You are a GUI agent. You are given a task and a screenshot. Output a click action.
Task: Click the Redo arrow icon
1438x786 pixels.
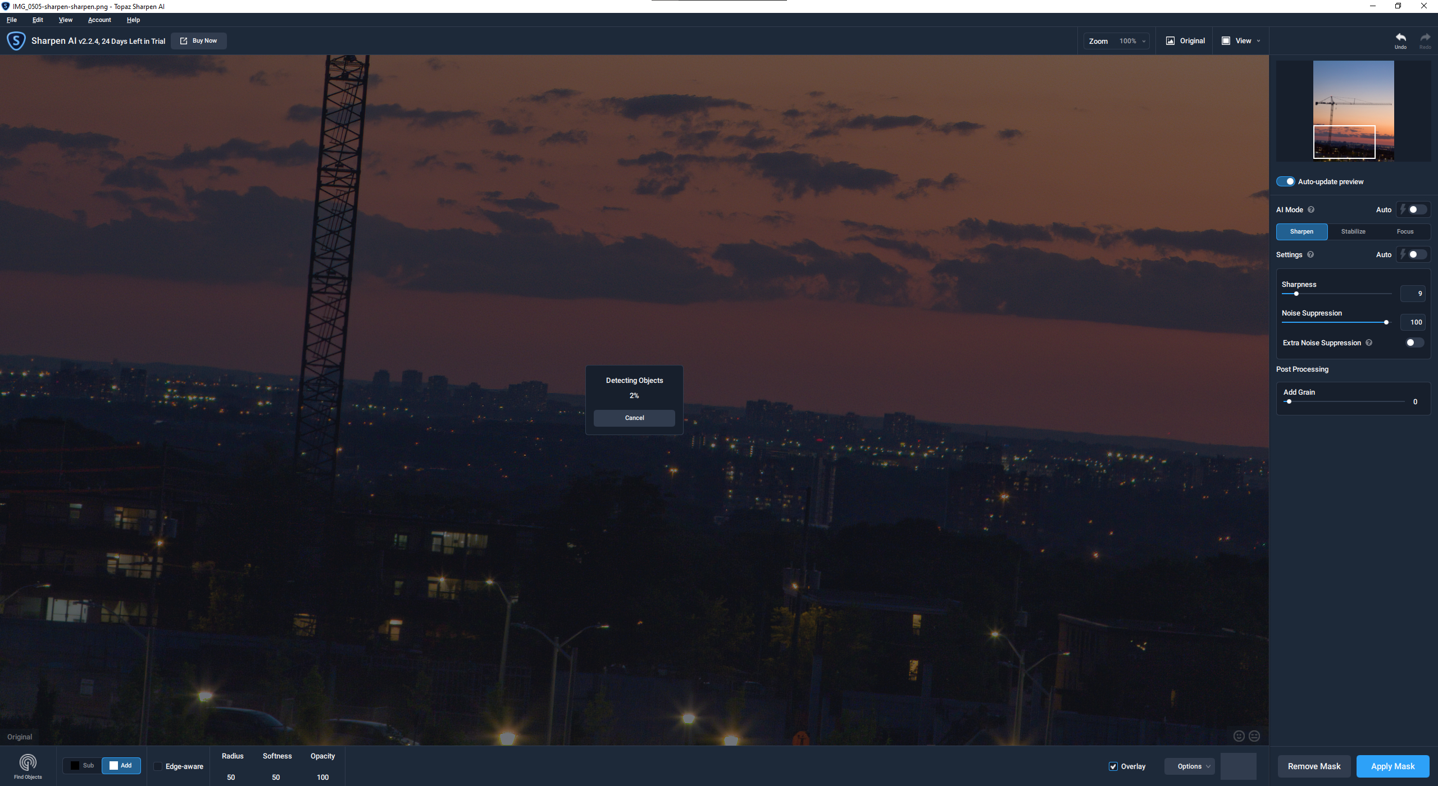point(1425,38)
